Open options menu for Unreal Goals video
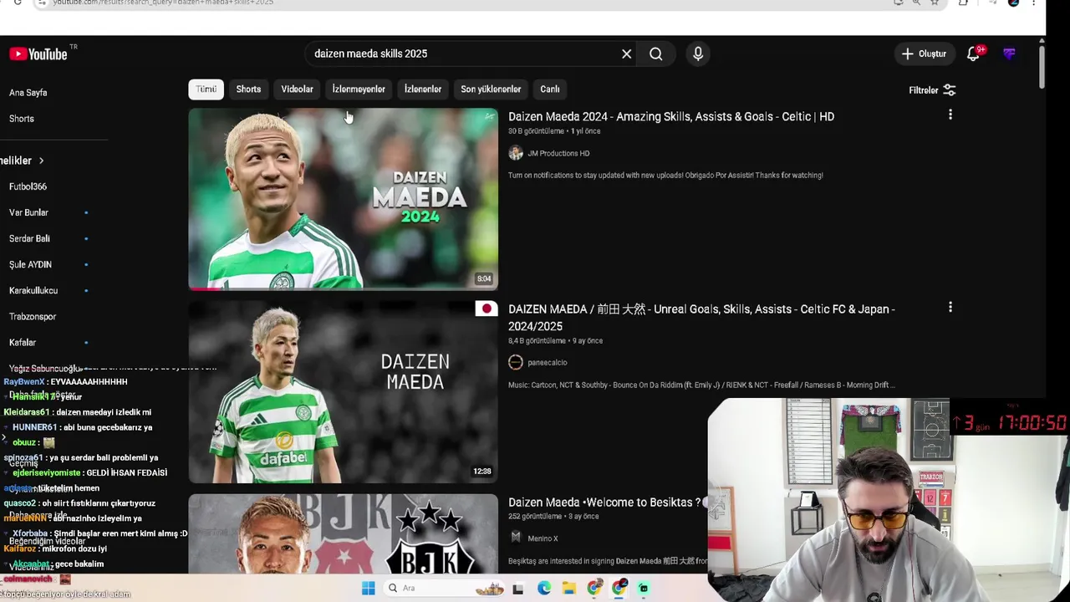The image size is (1070, 602). (950, 308)
